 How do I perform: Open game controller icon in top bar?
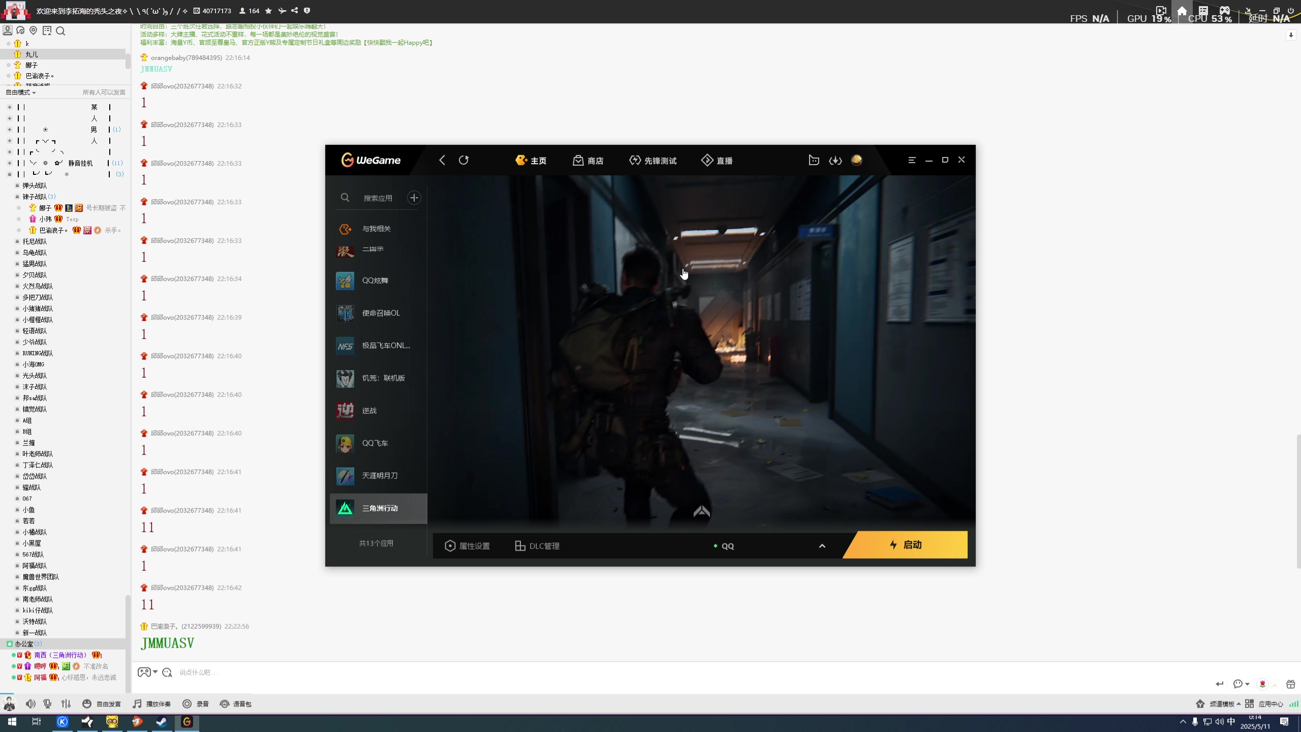click(x=1225, y=11)
